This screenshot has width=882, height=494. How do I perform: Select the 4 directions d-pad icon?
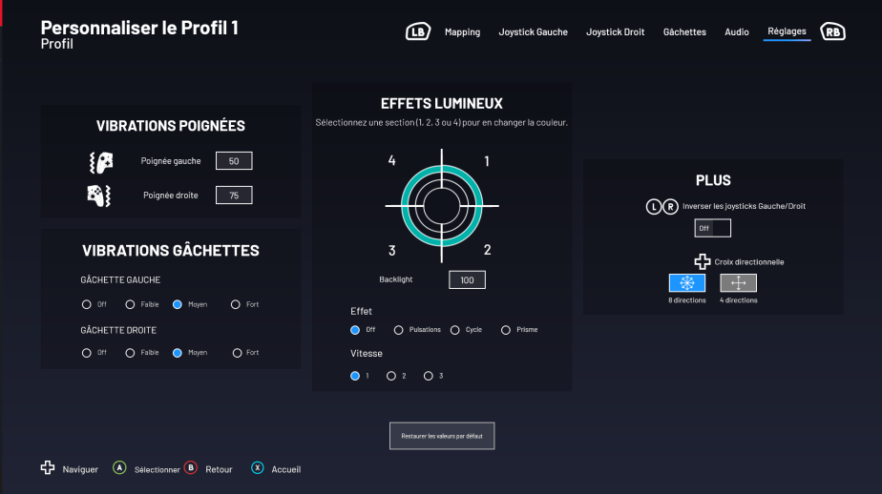[738, 283]
